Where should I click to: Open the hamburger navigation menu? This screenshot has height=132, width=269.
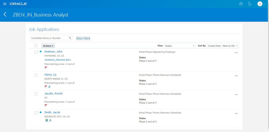click(5, 4)
